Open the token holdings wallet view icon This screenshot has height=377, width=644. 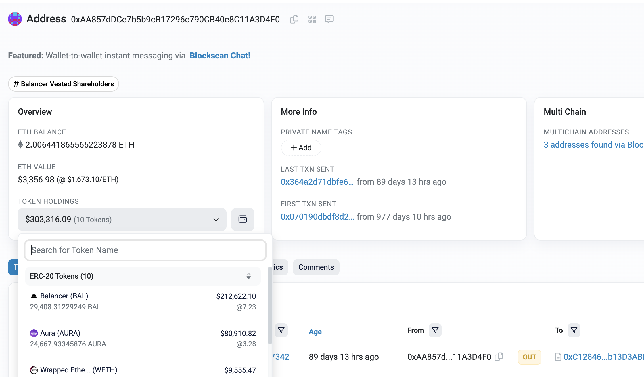coord(243,219)
